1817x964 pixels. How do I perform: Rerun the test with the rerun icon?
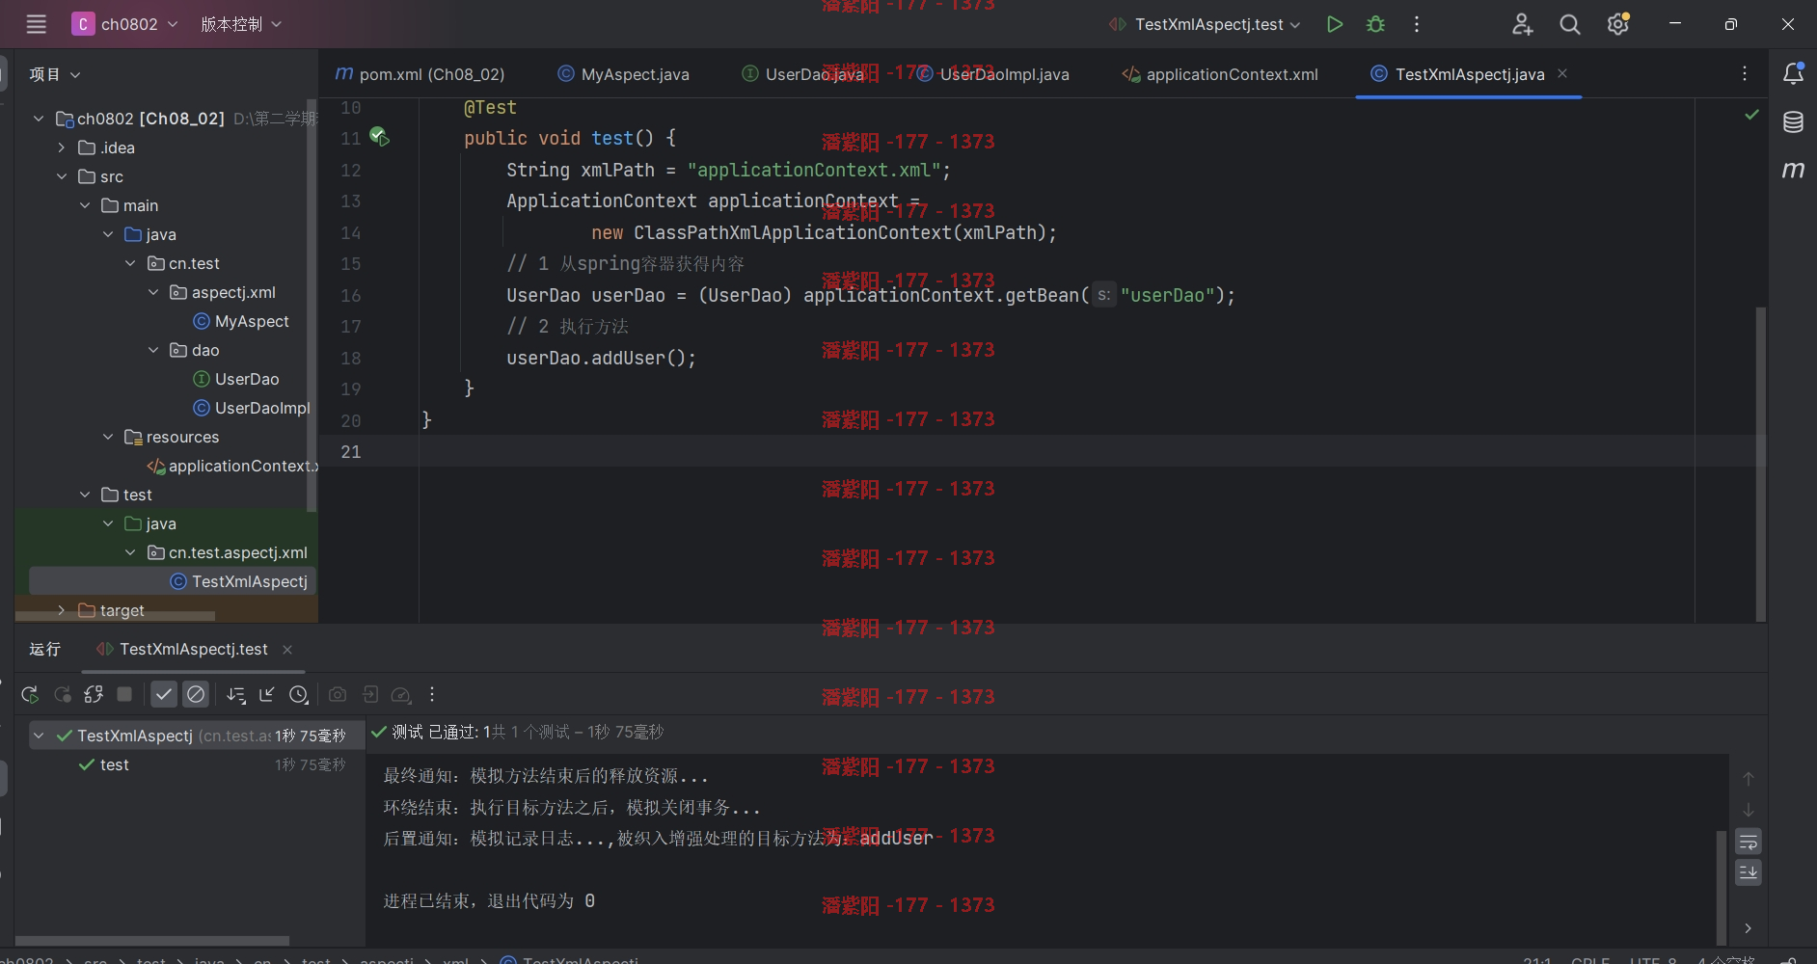click(x=30, y=694)
